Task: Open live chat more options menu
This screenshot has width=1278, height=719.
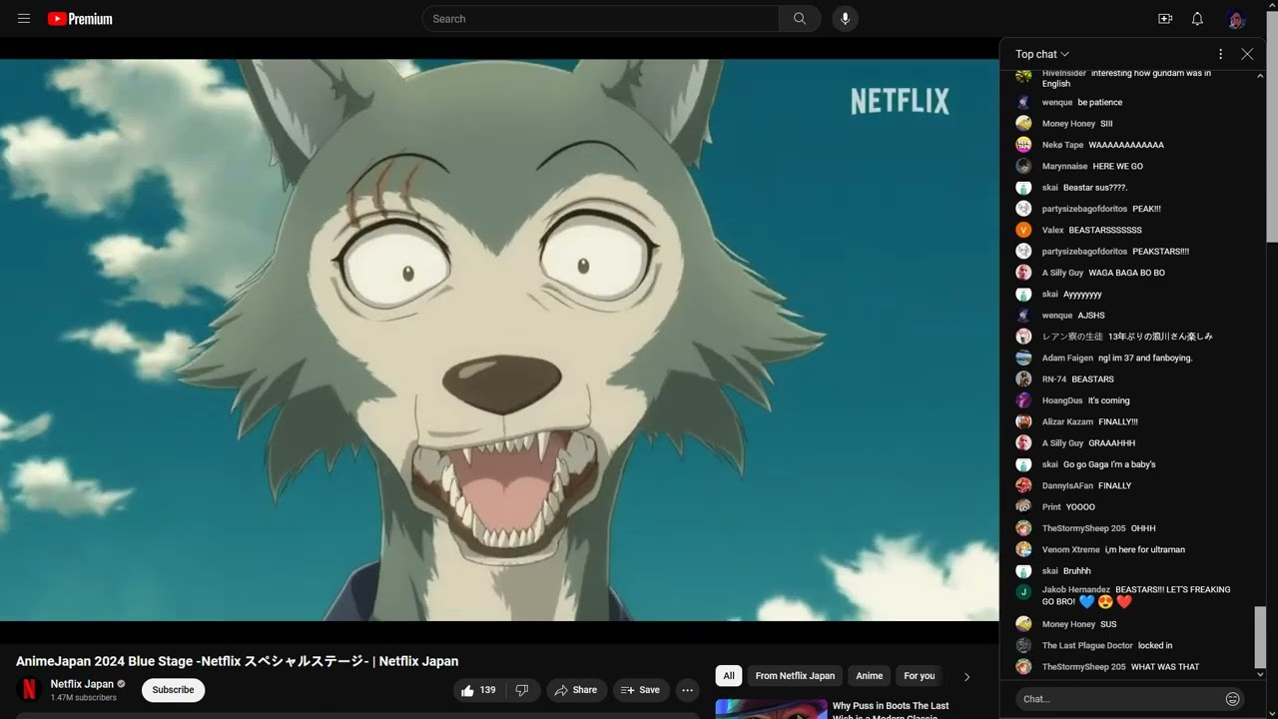Action: (1220, 54)
